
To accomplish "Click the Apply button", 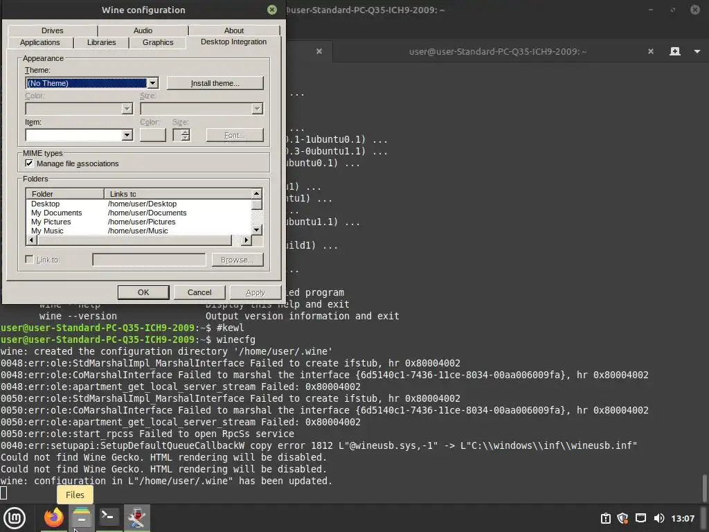I will tap(255, 292).
